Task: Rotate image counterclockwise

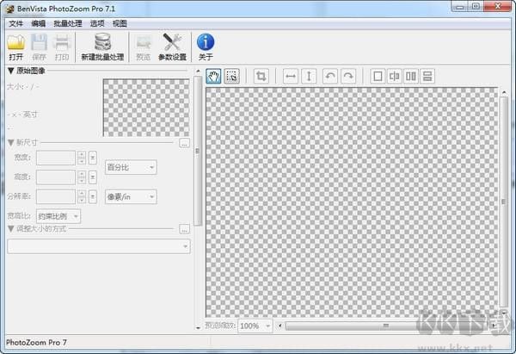Action: (330, 76)
